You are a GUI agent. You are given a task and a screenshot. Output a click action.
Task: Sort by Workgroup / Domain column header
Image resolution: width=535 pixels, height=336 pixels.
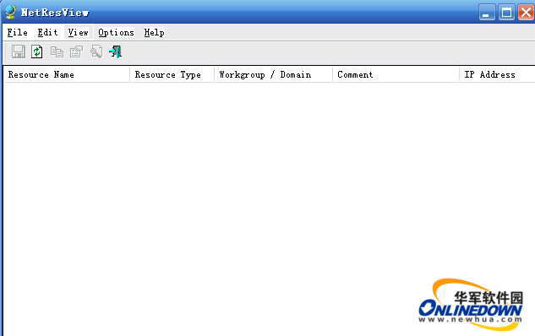pos(273,74)
